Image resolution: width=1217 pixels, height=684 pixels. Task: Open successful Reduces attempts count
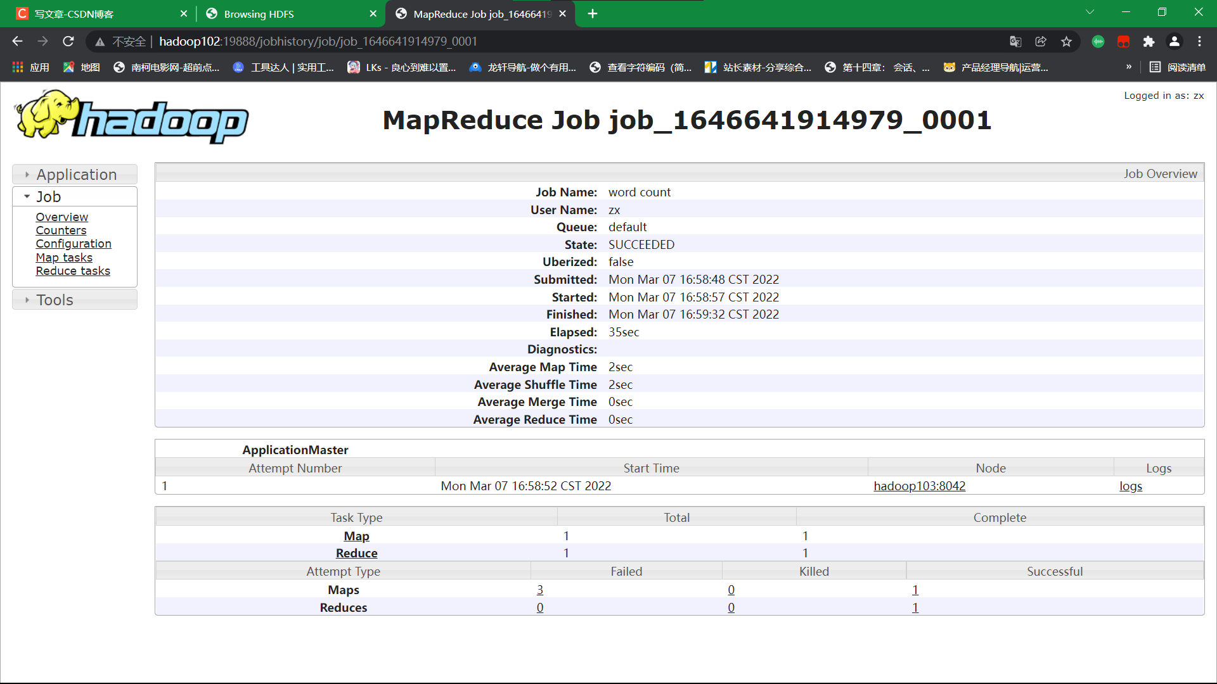coord(915,607)
